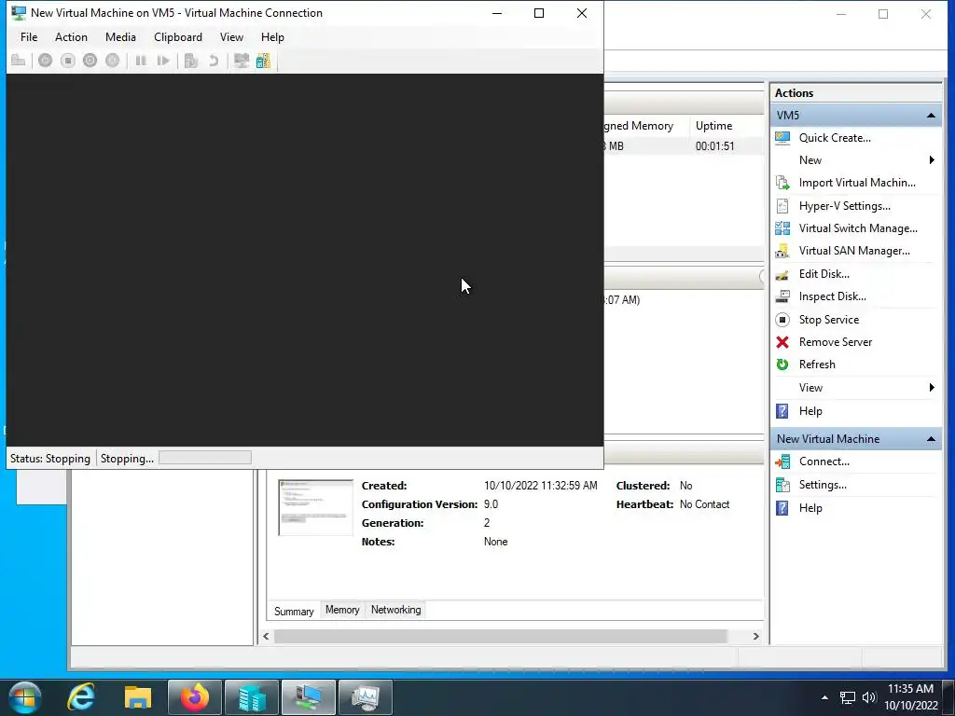Click the uptime value 00:01:51
Viewport: 955px width, 716px height.
pyautogui.click(x=715, y=146)
